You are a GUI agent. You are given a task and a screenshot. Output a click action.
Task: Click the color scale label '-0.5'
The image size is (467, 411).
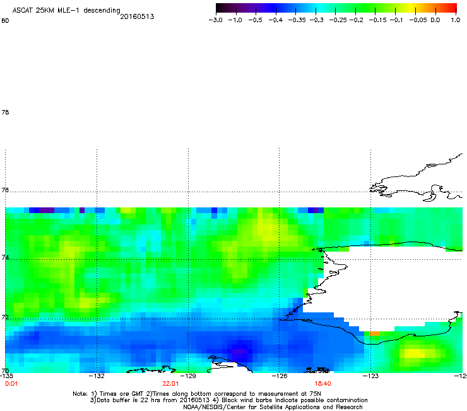coord(255,20)
